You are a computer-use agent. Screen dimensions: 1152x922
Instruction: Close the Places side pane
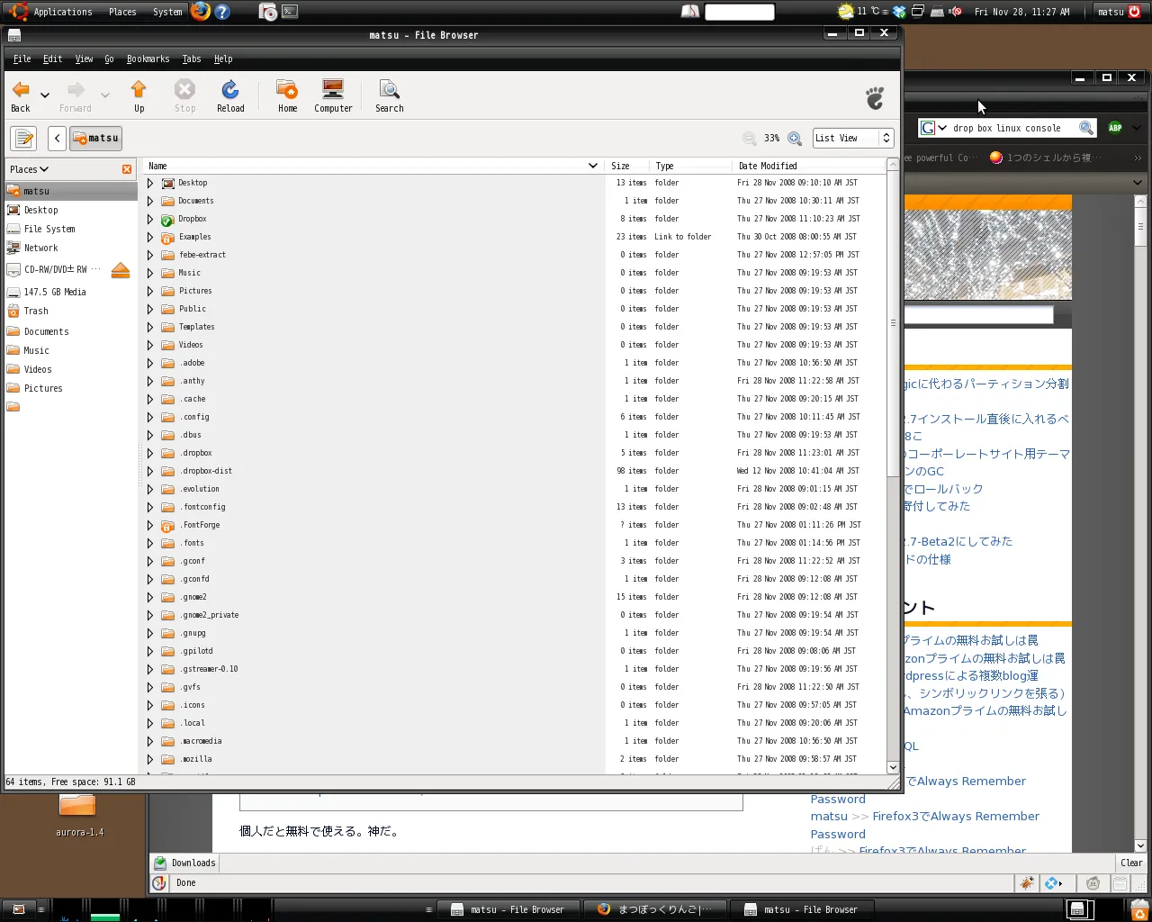[127, 169]
